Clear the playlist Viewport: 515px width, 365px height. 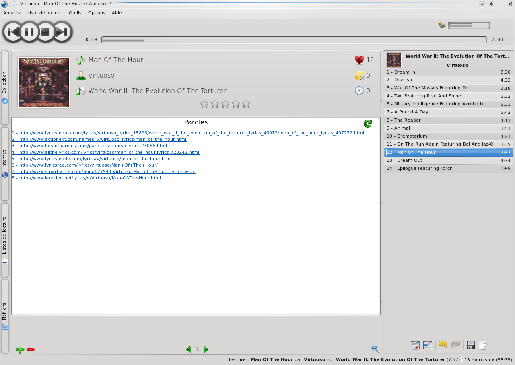(x=415, y=345)
